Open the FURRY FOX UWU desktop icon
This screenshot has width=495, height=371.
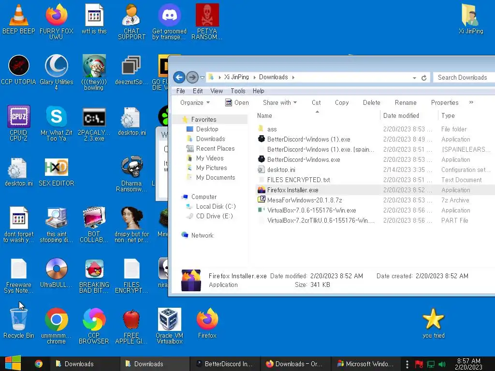(x=56, y=21)
